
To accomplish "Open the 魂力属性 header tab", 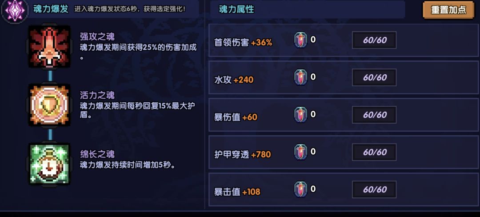I will coord(236,9).
